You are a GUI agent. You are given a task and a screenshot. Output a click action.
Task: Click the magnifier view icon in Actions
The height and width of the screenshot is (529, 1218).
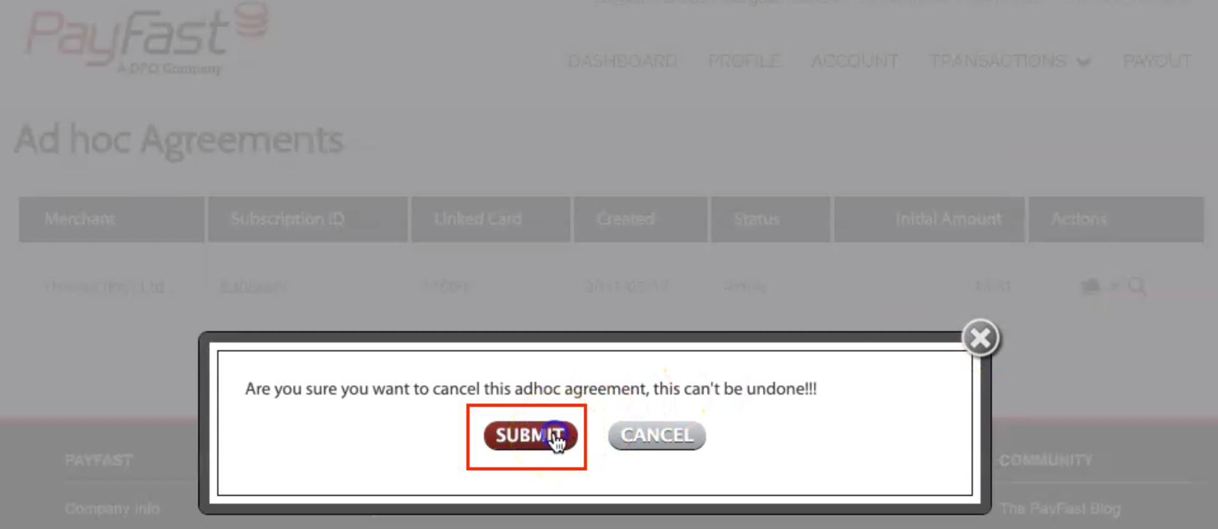click(1137, 287)
